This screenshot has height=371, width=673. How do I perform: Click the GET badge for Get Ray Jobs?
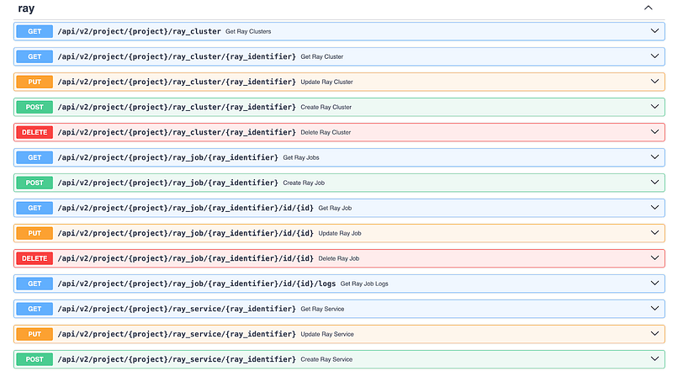coord(34,157)
